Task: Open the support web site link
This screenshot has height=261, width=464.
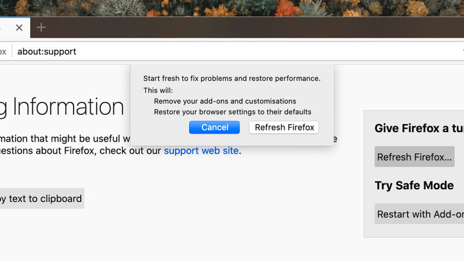Action: tap(201, 151)
